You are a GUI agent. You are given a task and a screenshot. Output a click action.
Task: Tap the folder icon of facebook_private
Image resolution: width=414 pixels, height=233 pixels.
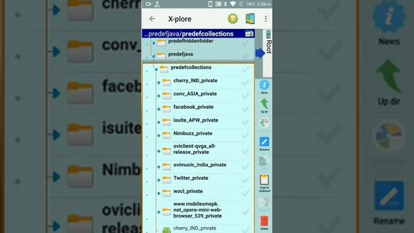[x=166, y=108]
